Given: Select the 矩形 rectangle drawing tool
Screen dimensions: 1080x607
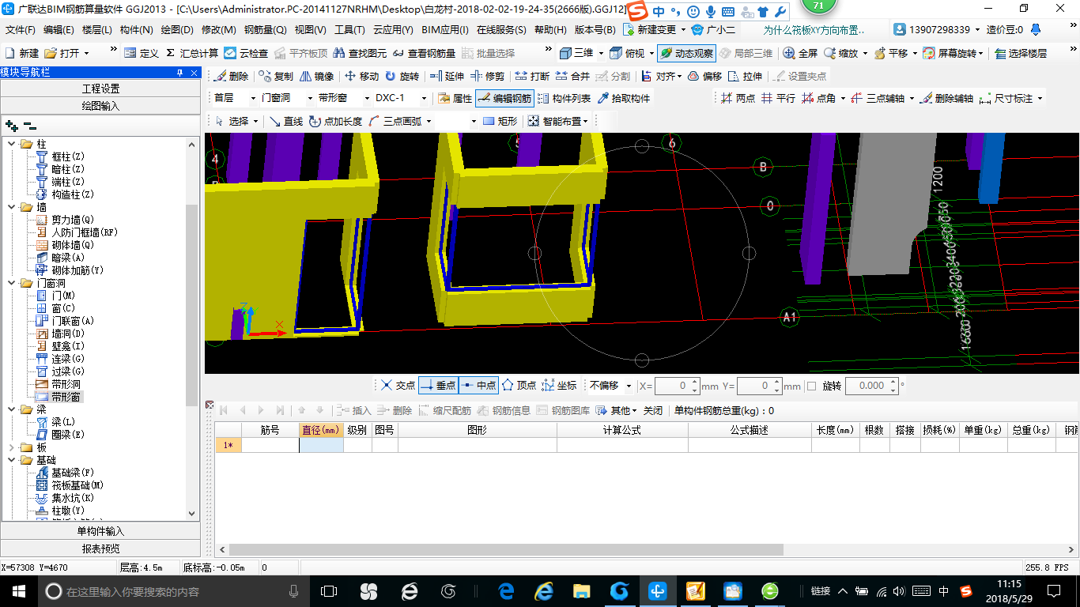Looking at the screenshot, I should [x=500, y=121].
